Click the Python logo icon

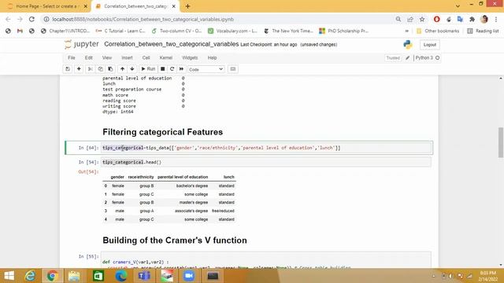[408, 45]
